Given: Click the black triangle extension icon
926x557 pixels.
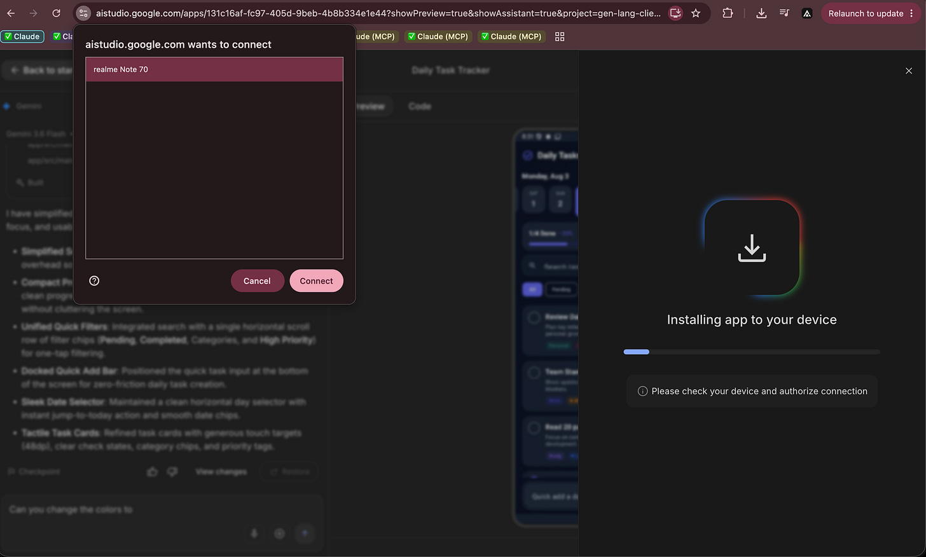Looking at the screenshot, I should 807,13.
